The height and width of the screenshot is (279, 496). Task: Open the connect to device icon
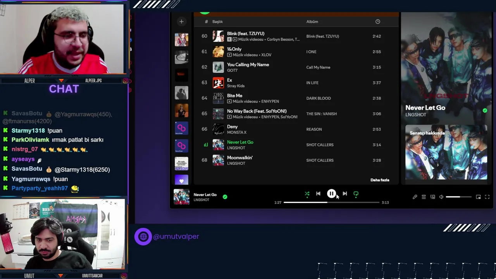pos(432,197)
